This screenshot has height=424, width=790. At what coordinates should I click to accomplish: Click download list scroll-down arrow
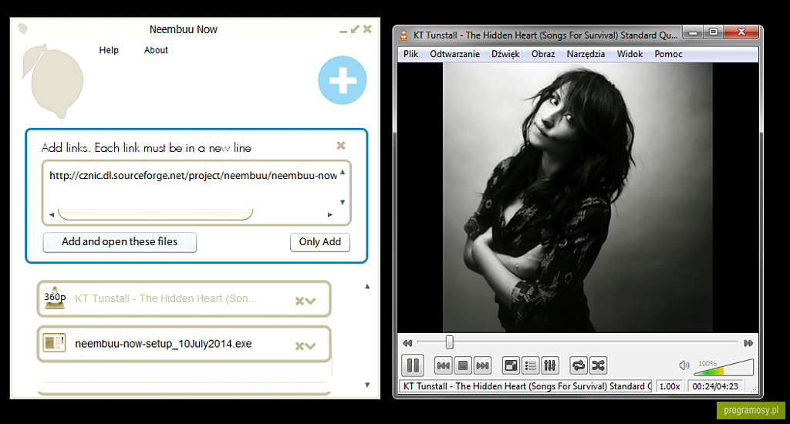coord(367,385)
